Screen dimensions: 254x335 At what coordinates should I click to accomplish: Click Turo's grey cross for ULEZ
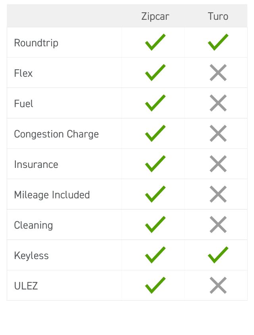click(x=218, y=286)
